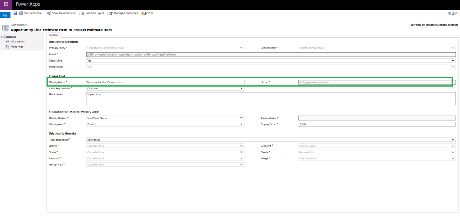Click Managed Properties toolbar icon
The image size is (460, 218).
pyautogui.click(x=111, y=13)
